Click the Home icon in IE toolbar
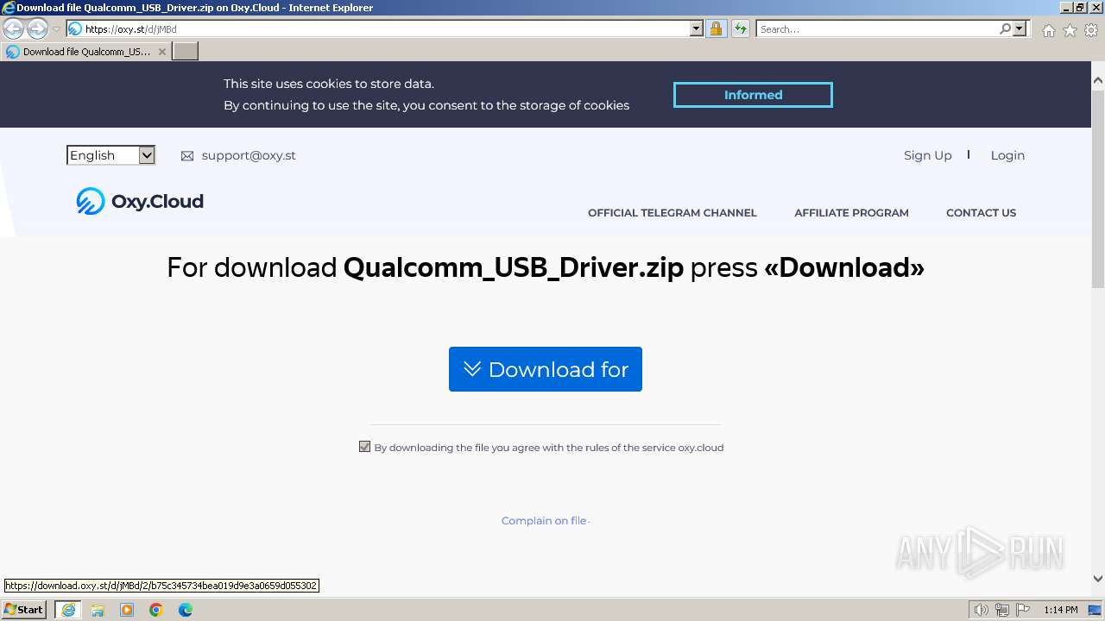 1048,30
